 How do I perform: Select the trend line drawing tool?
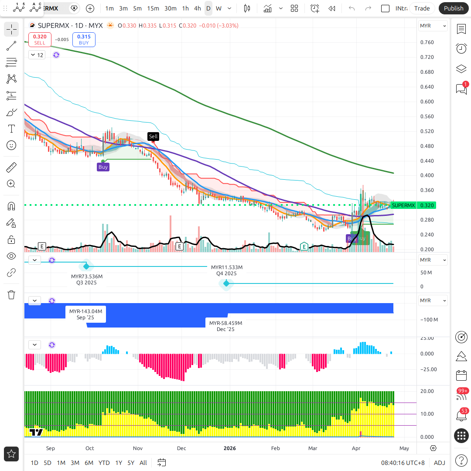coord(11,46)
